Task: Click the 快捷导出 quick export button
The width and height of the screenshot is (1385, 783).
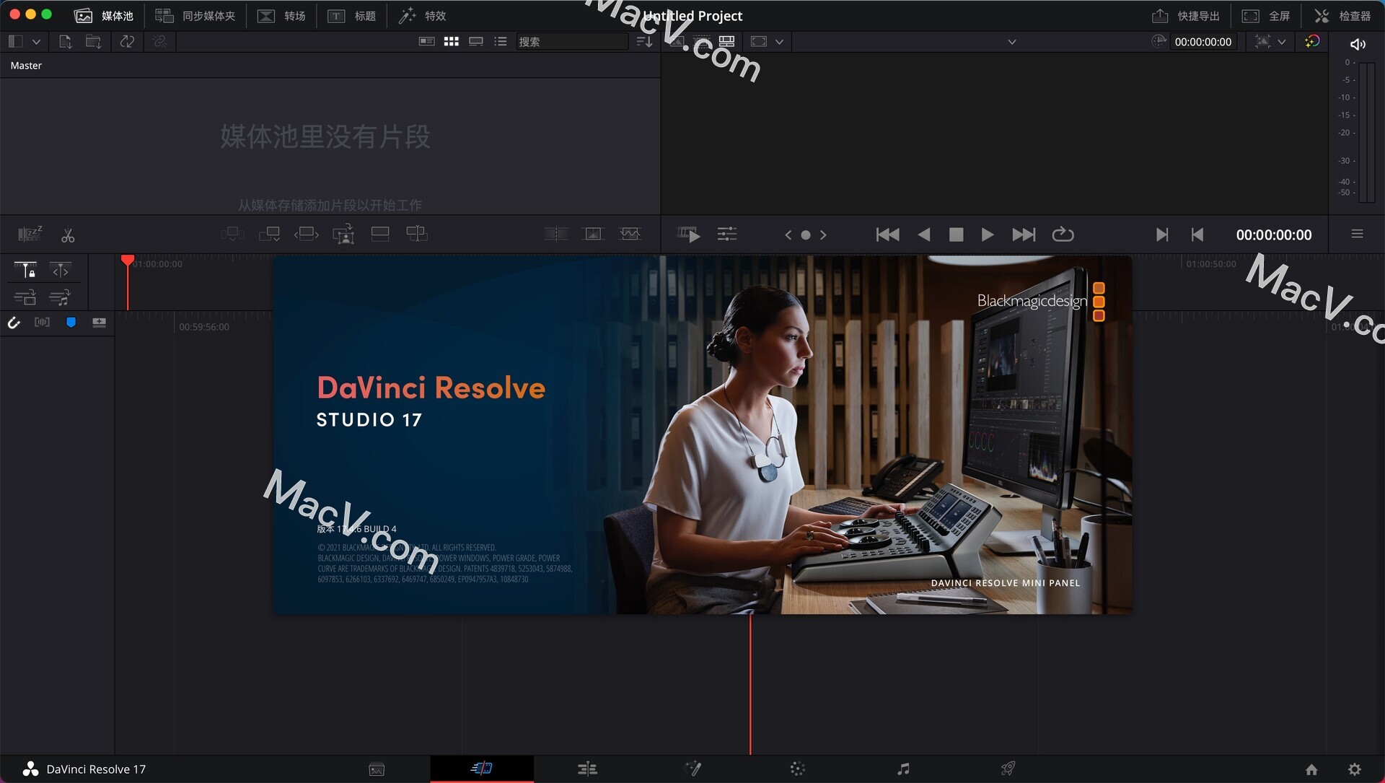Action: click(1185, 15)
